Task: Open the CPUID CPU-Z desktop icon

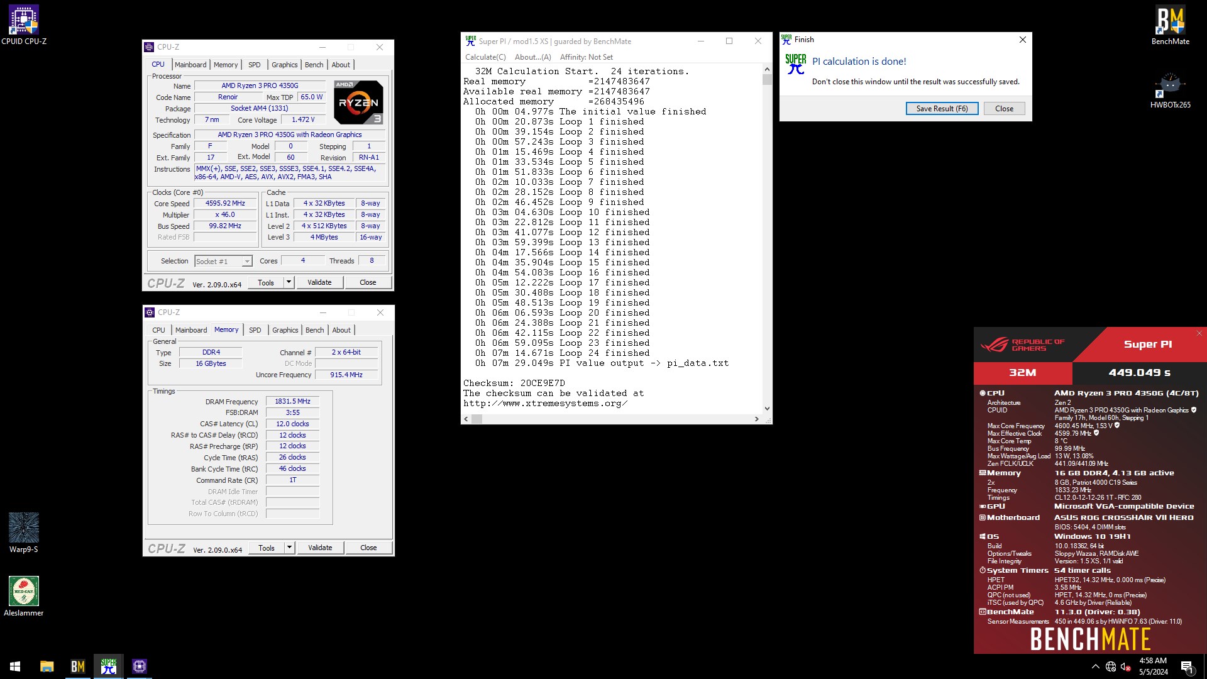Action: tap(24, 25)
